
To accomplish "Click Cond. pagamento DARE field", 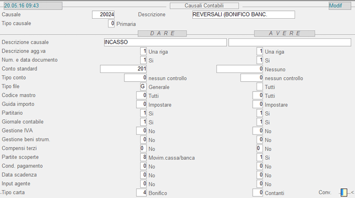I will click(x=144, y=166).
